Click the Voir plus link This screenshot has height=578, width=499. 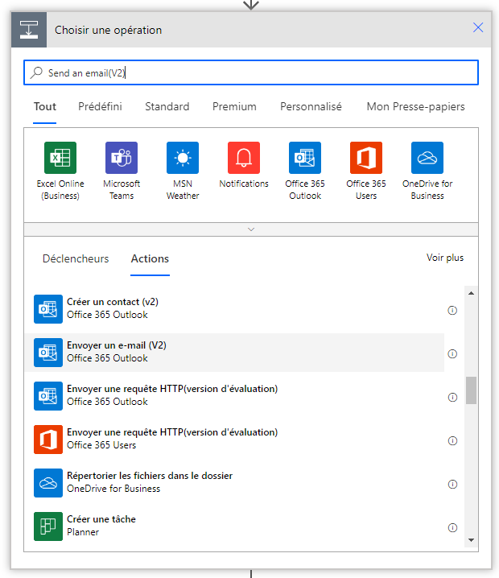point(445,258)
